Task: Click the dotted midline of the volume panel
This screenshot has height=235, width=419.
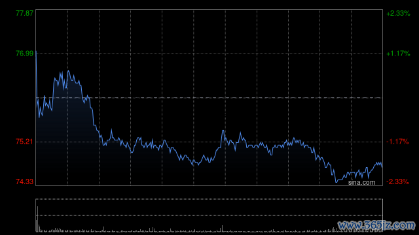Action: (209, 215)
